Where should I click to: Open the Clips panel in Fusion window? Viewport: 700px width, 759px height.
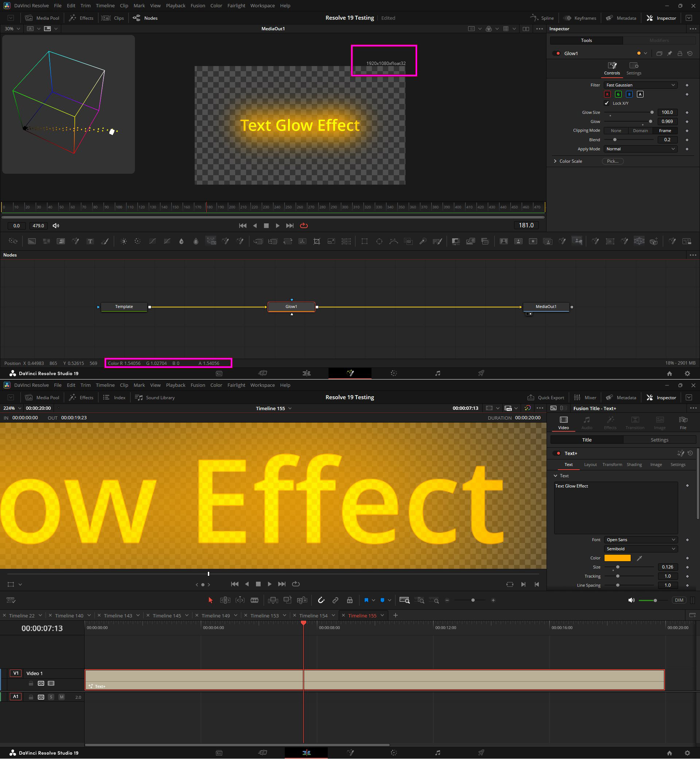(x=113, y=18)
